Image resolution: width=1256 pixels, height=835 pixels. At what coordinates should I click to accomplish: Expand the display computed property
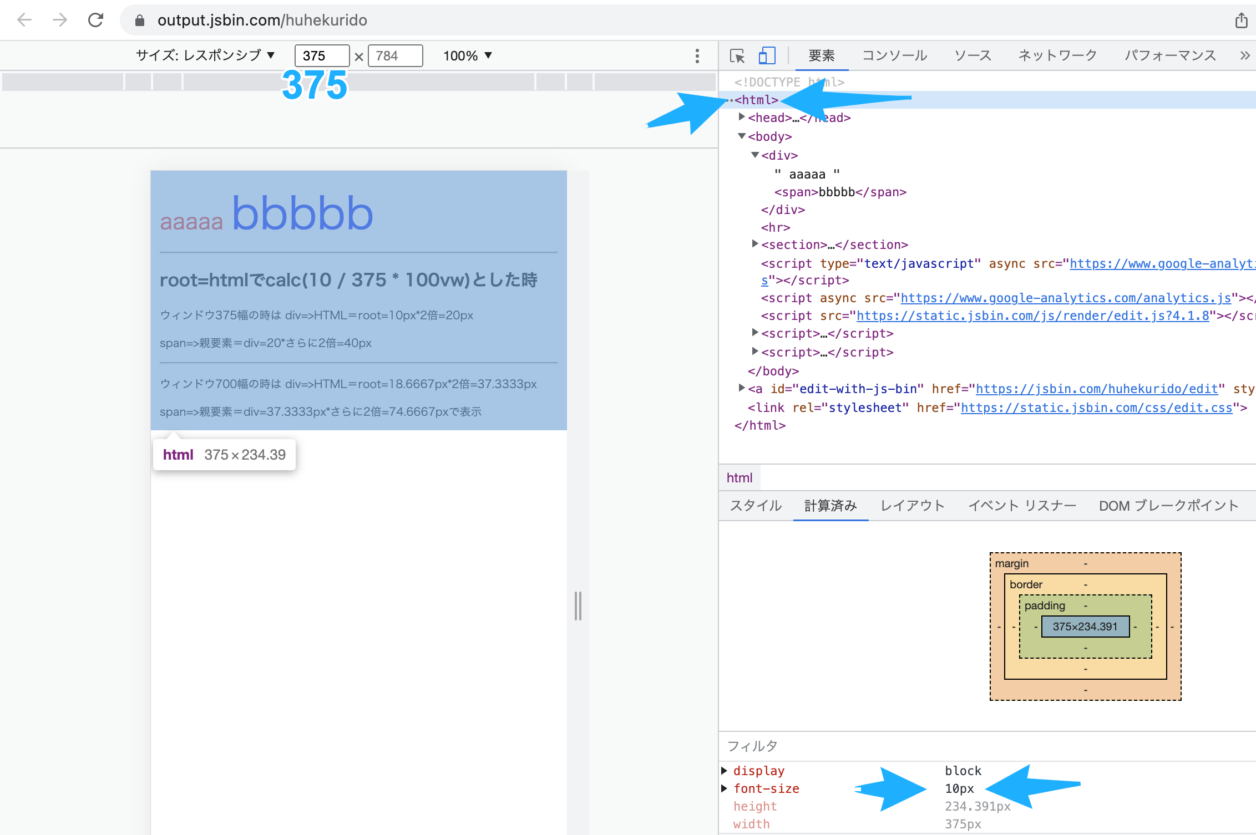[x=724, y=771]
